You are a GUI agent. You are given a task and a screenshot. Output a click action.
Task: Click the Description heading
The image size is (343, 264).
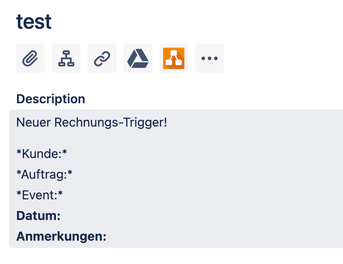(x=51, y=99)
